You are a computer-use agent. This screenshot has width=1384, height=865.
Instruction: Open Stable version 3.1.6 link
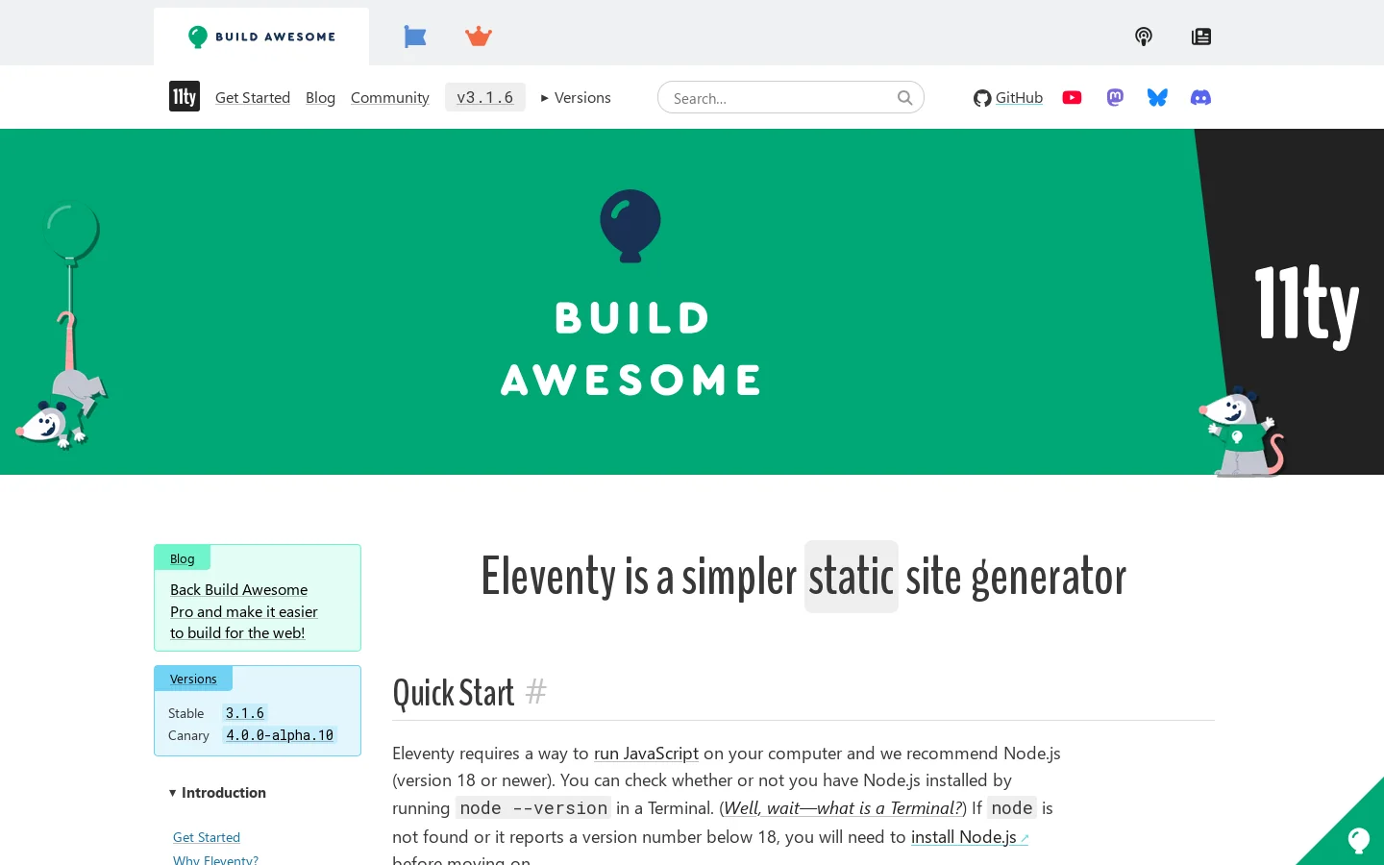coord(245,713)
